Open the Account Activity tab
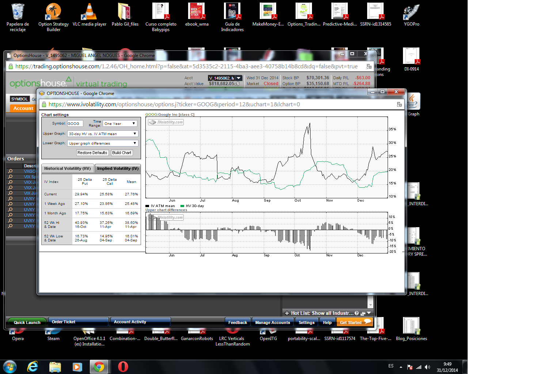This screenshot has width=548, height=374. (140, 322)
